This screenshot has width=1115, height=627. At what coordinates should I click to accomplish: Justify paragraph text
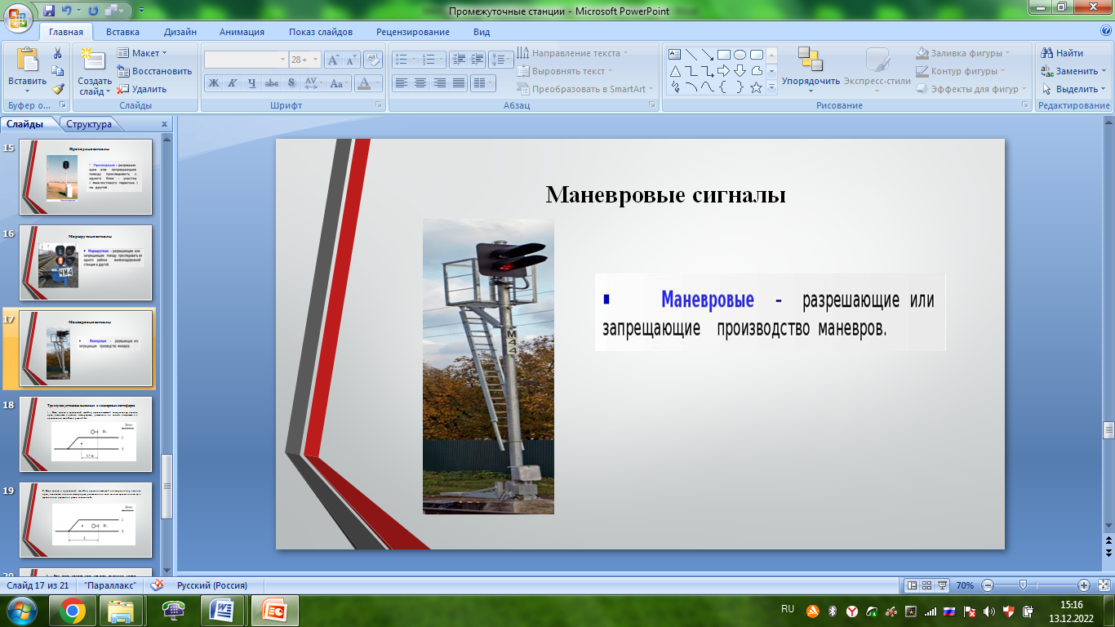click(x=459, y=82)
